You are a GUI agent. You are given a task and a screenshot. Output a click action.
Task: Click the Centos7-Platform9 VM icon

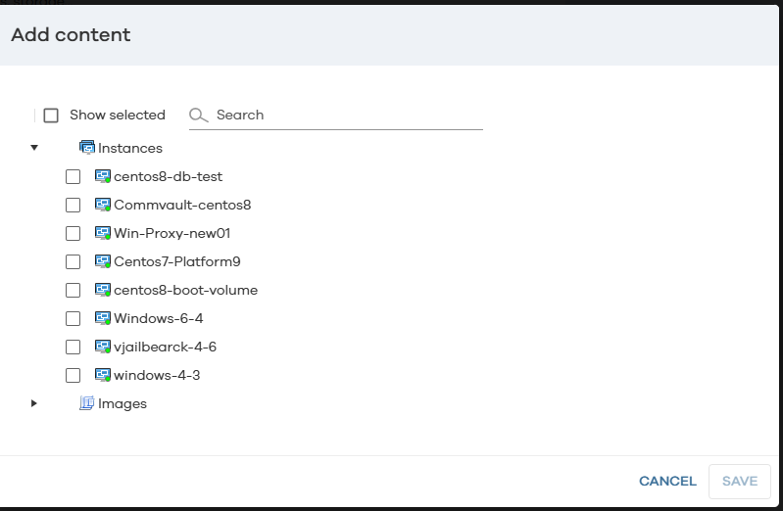click(103, 261)
